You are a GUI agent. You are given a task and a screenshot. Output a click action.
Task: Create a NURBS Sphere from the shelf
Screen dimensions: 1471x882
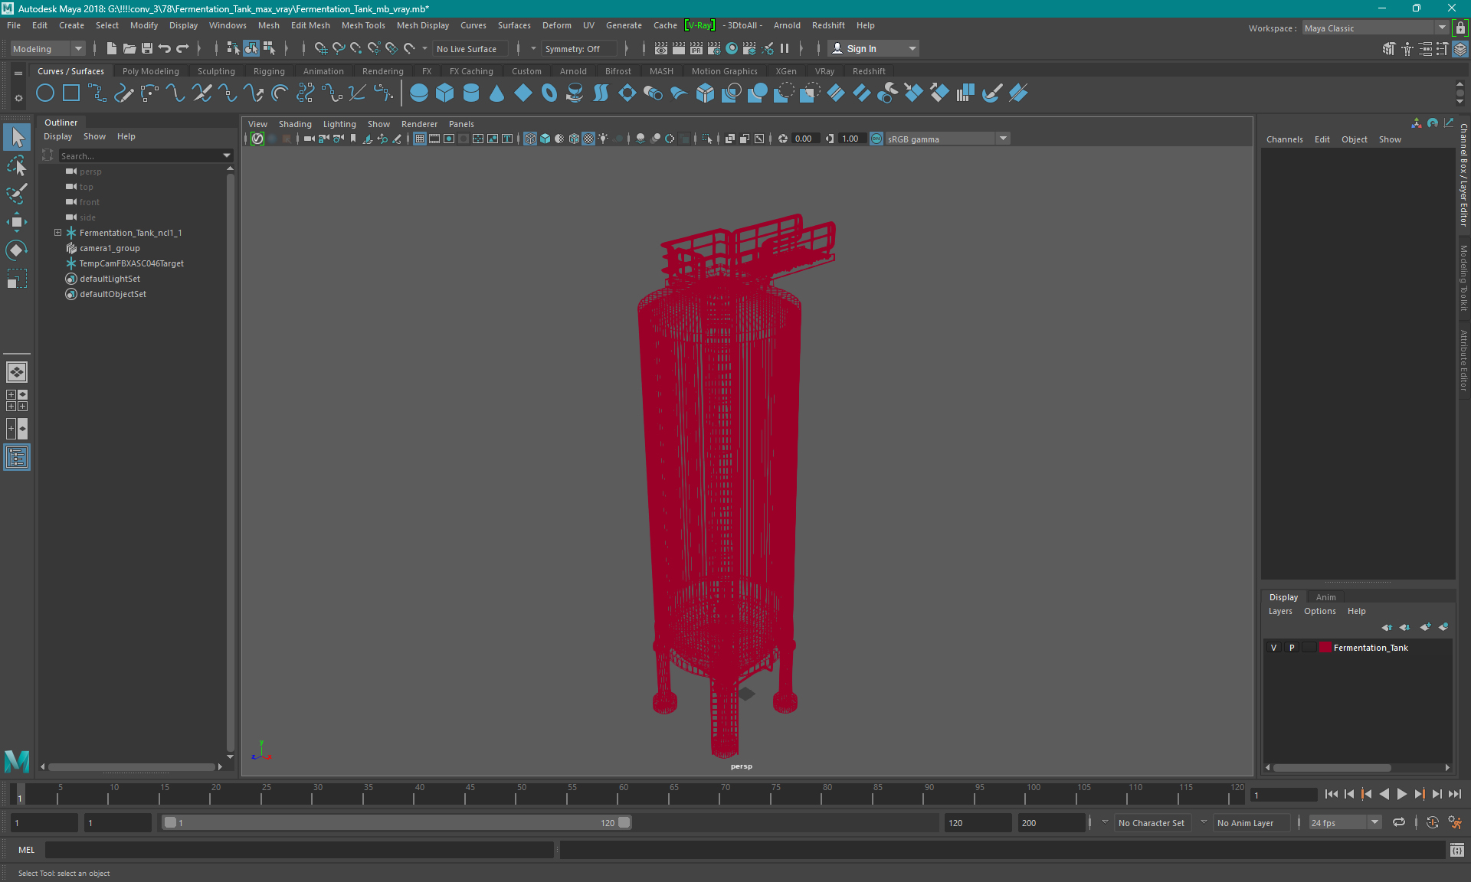(x=419, y=93)
